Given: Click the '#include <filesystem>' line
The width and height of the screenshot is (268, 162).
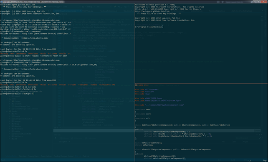Looking at the screenshot, I should pos(147,90).
